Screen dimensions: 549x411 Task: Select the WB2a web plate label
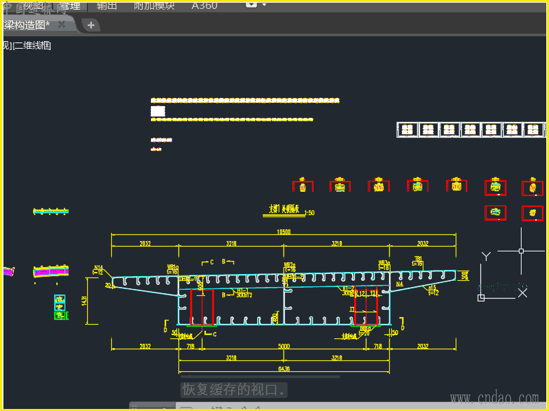pos(290,265)
